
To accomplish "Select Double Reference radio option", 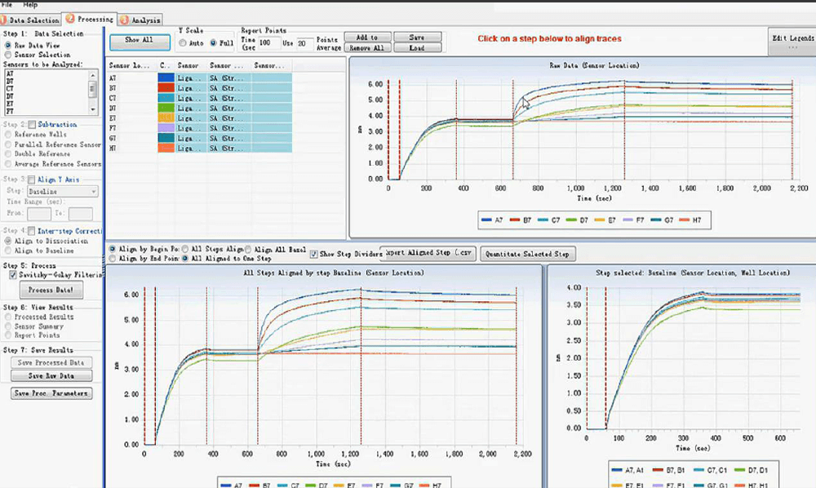I will tap(8, 154).
